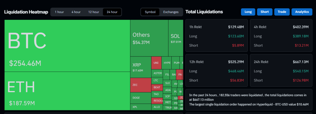The image size is (316, 114).
Task: Select the red ZEC tile
Action: [141, 85]
